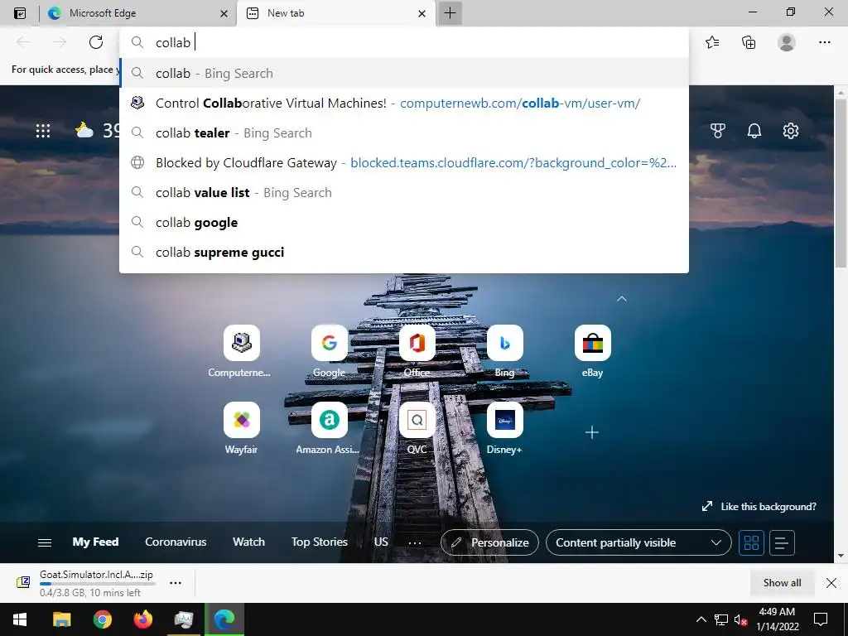Open the eBay quick link tile
Viewport: 848px width, 636px height.
[592, 342]
